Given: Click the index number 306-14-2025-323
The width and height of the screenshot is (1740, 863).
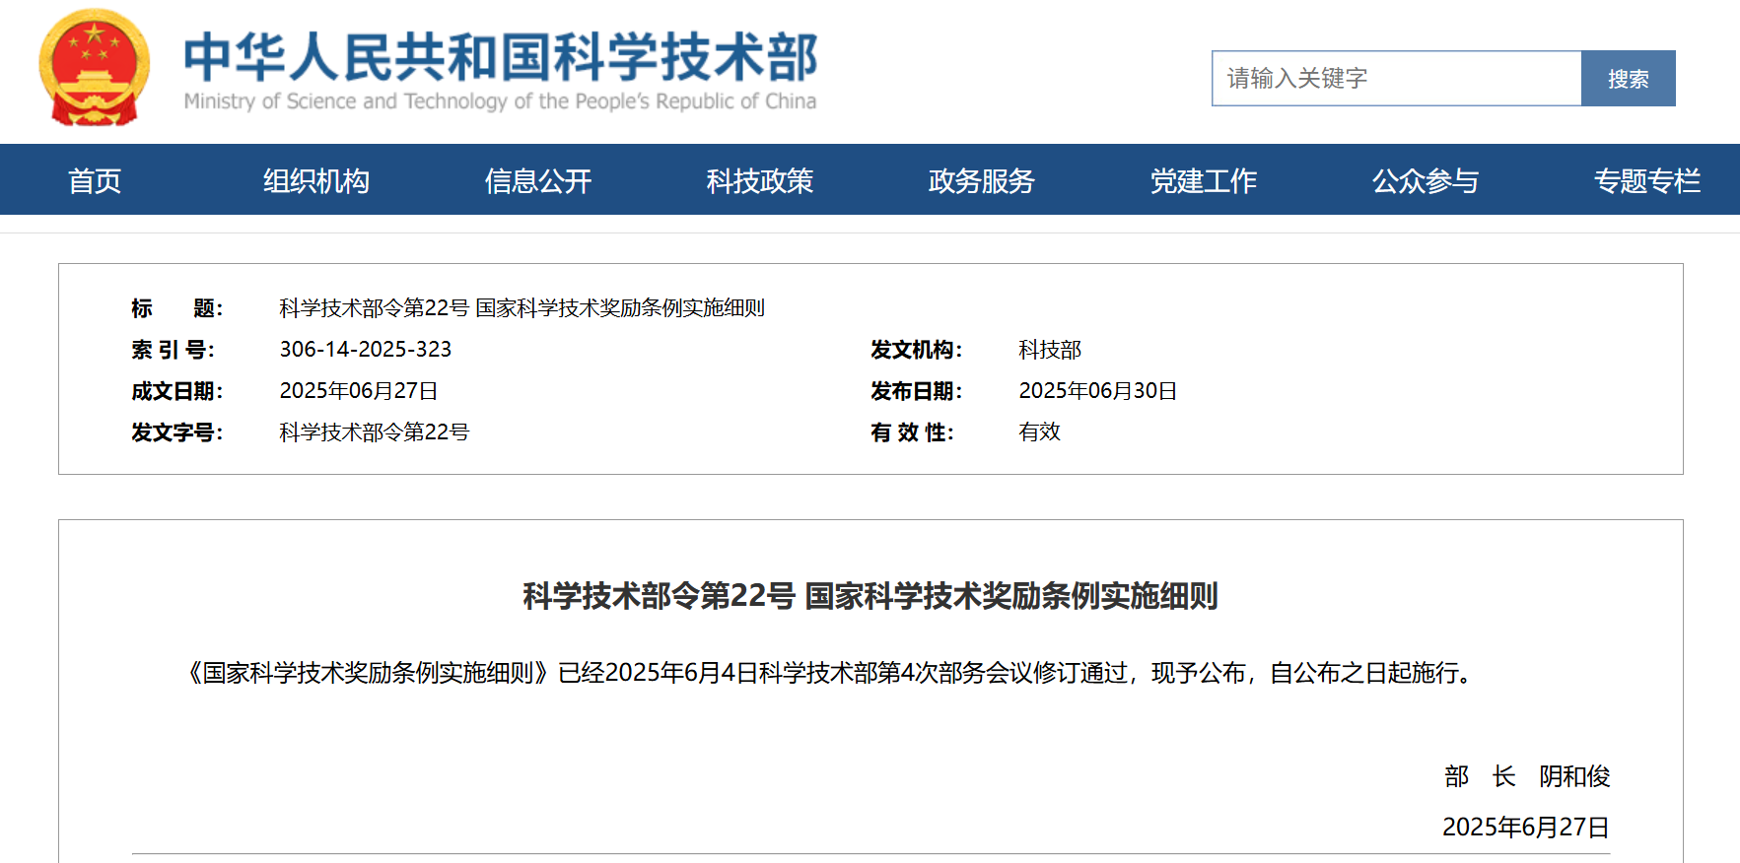Looking at the screenshot, I should 365,350.
